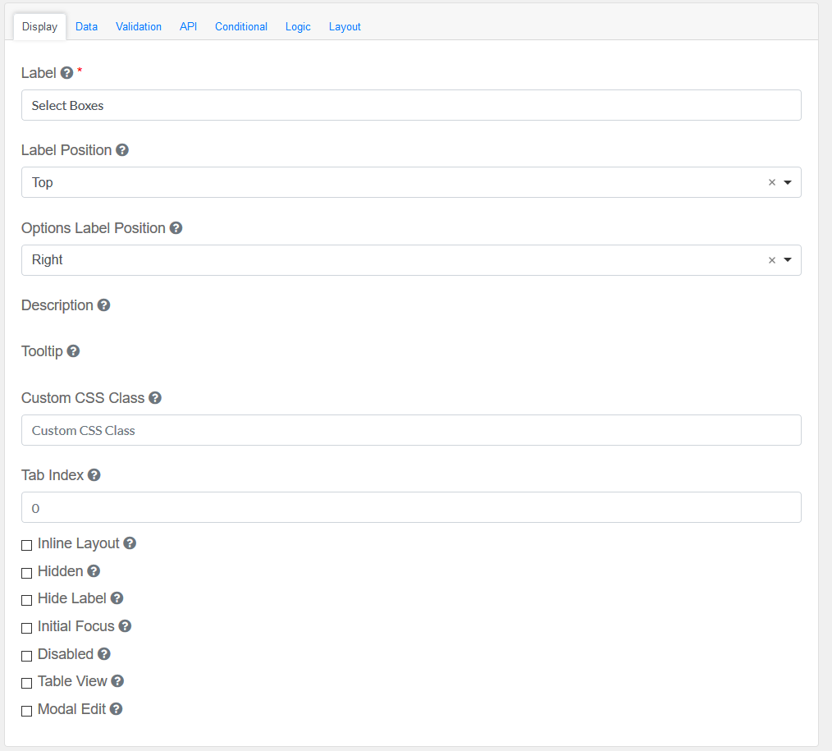Clear the Label Position value 'Top'
The height and width of the screenshot is (751, 832).
[771, 182]
